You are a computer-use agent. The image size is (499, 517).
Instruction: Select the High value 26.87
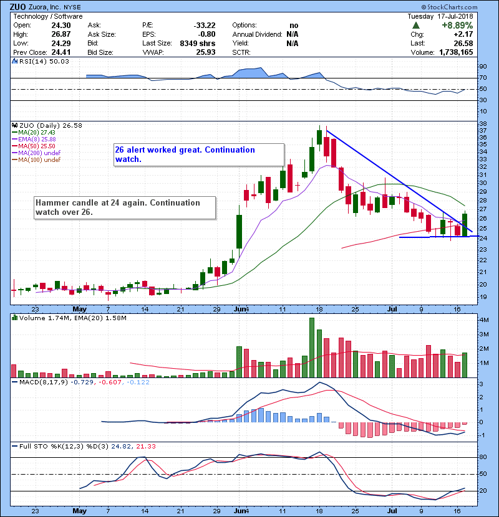click(x=61, y=34)
